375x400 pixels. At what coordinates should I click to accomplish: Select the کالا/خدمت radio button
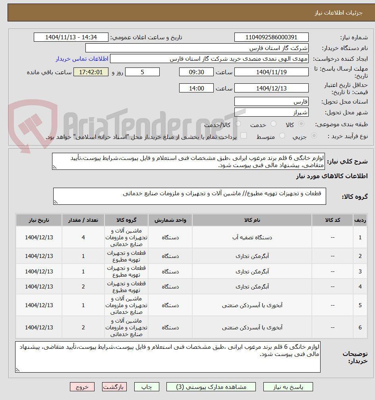pos(238,124)
